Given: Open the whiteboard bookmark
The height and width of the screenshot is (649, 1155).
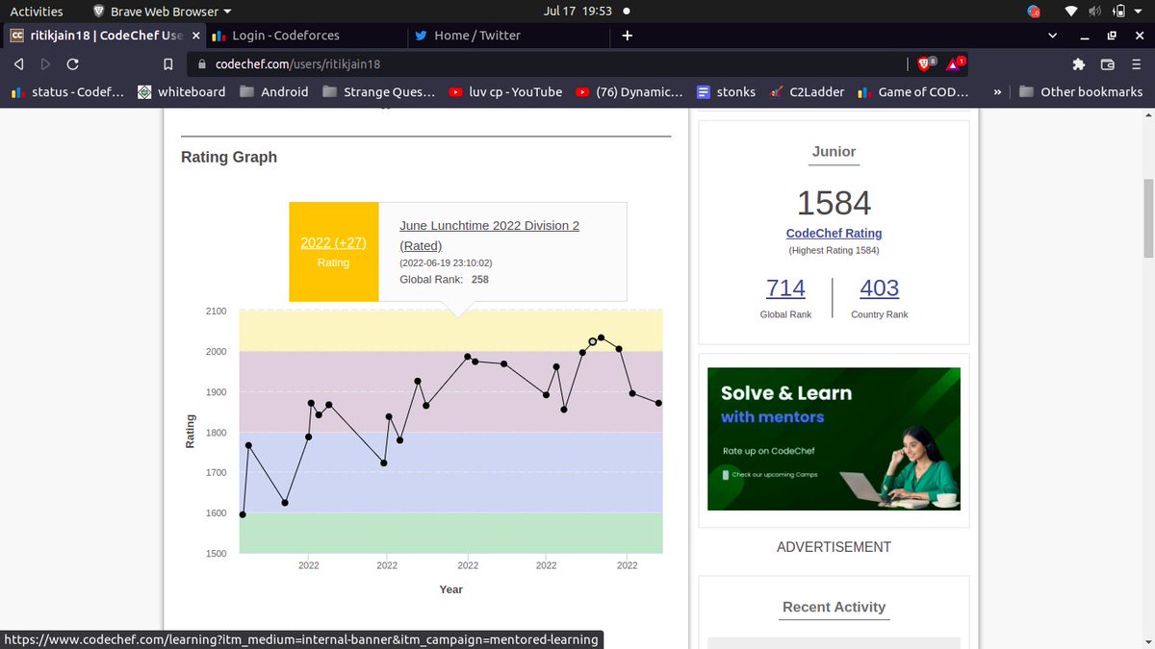Looking at the screenshot, I should click(x=181, y=92).
